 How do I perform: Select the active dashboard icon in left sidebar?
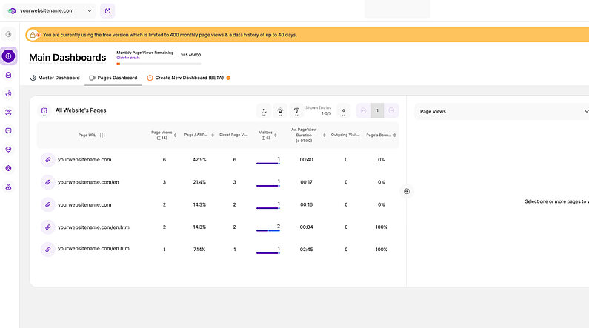(9, 56)
